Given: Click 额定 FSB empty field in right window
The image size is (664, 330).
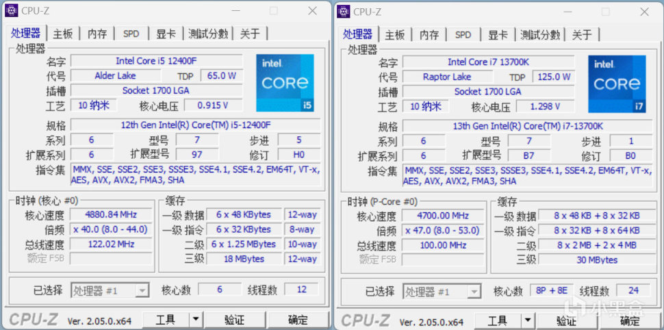Looking at the screenshot, I should click(x=443, y=259).
